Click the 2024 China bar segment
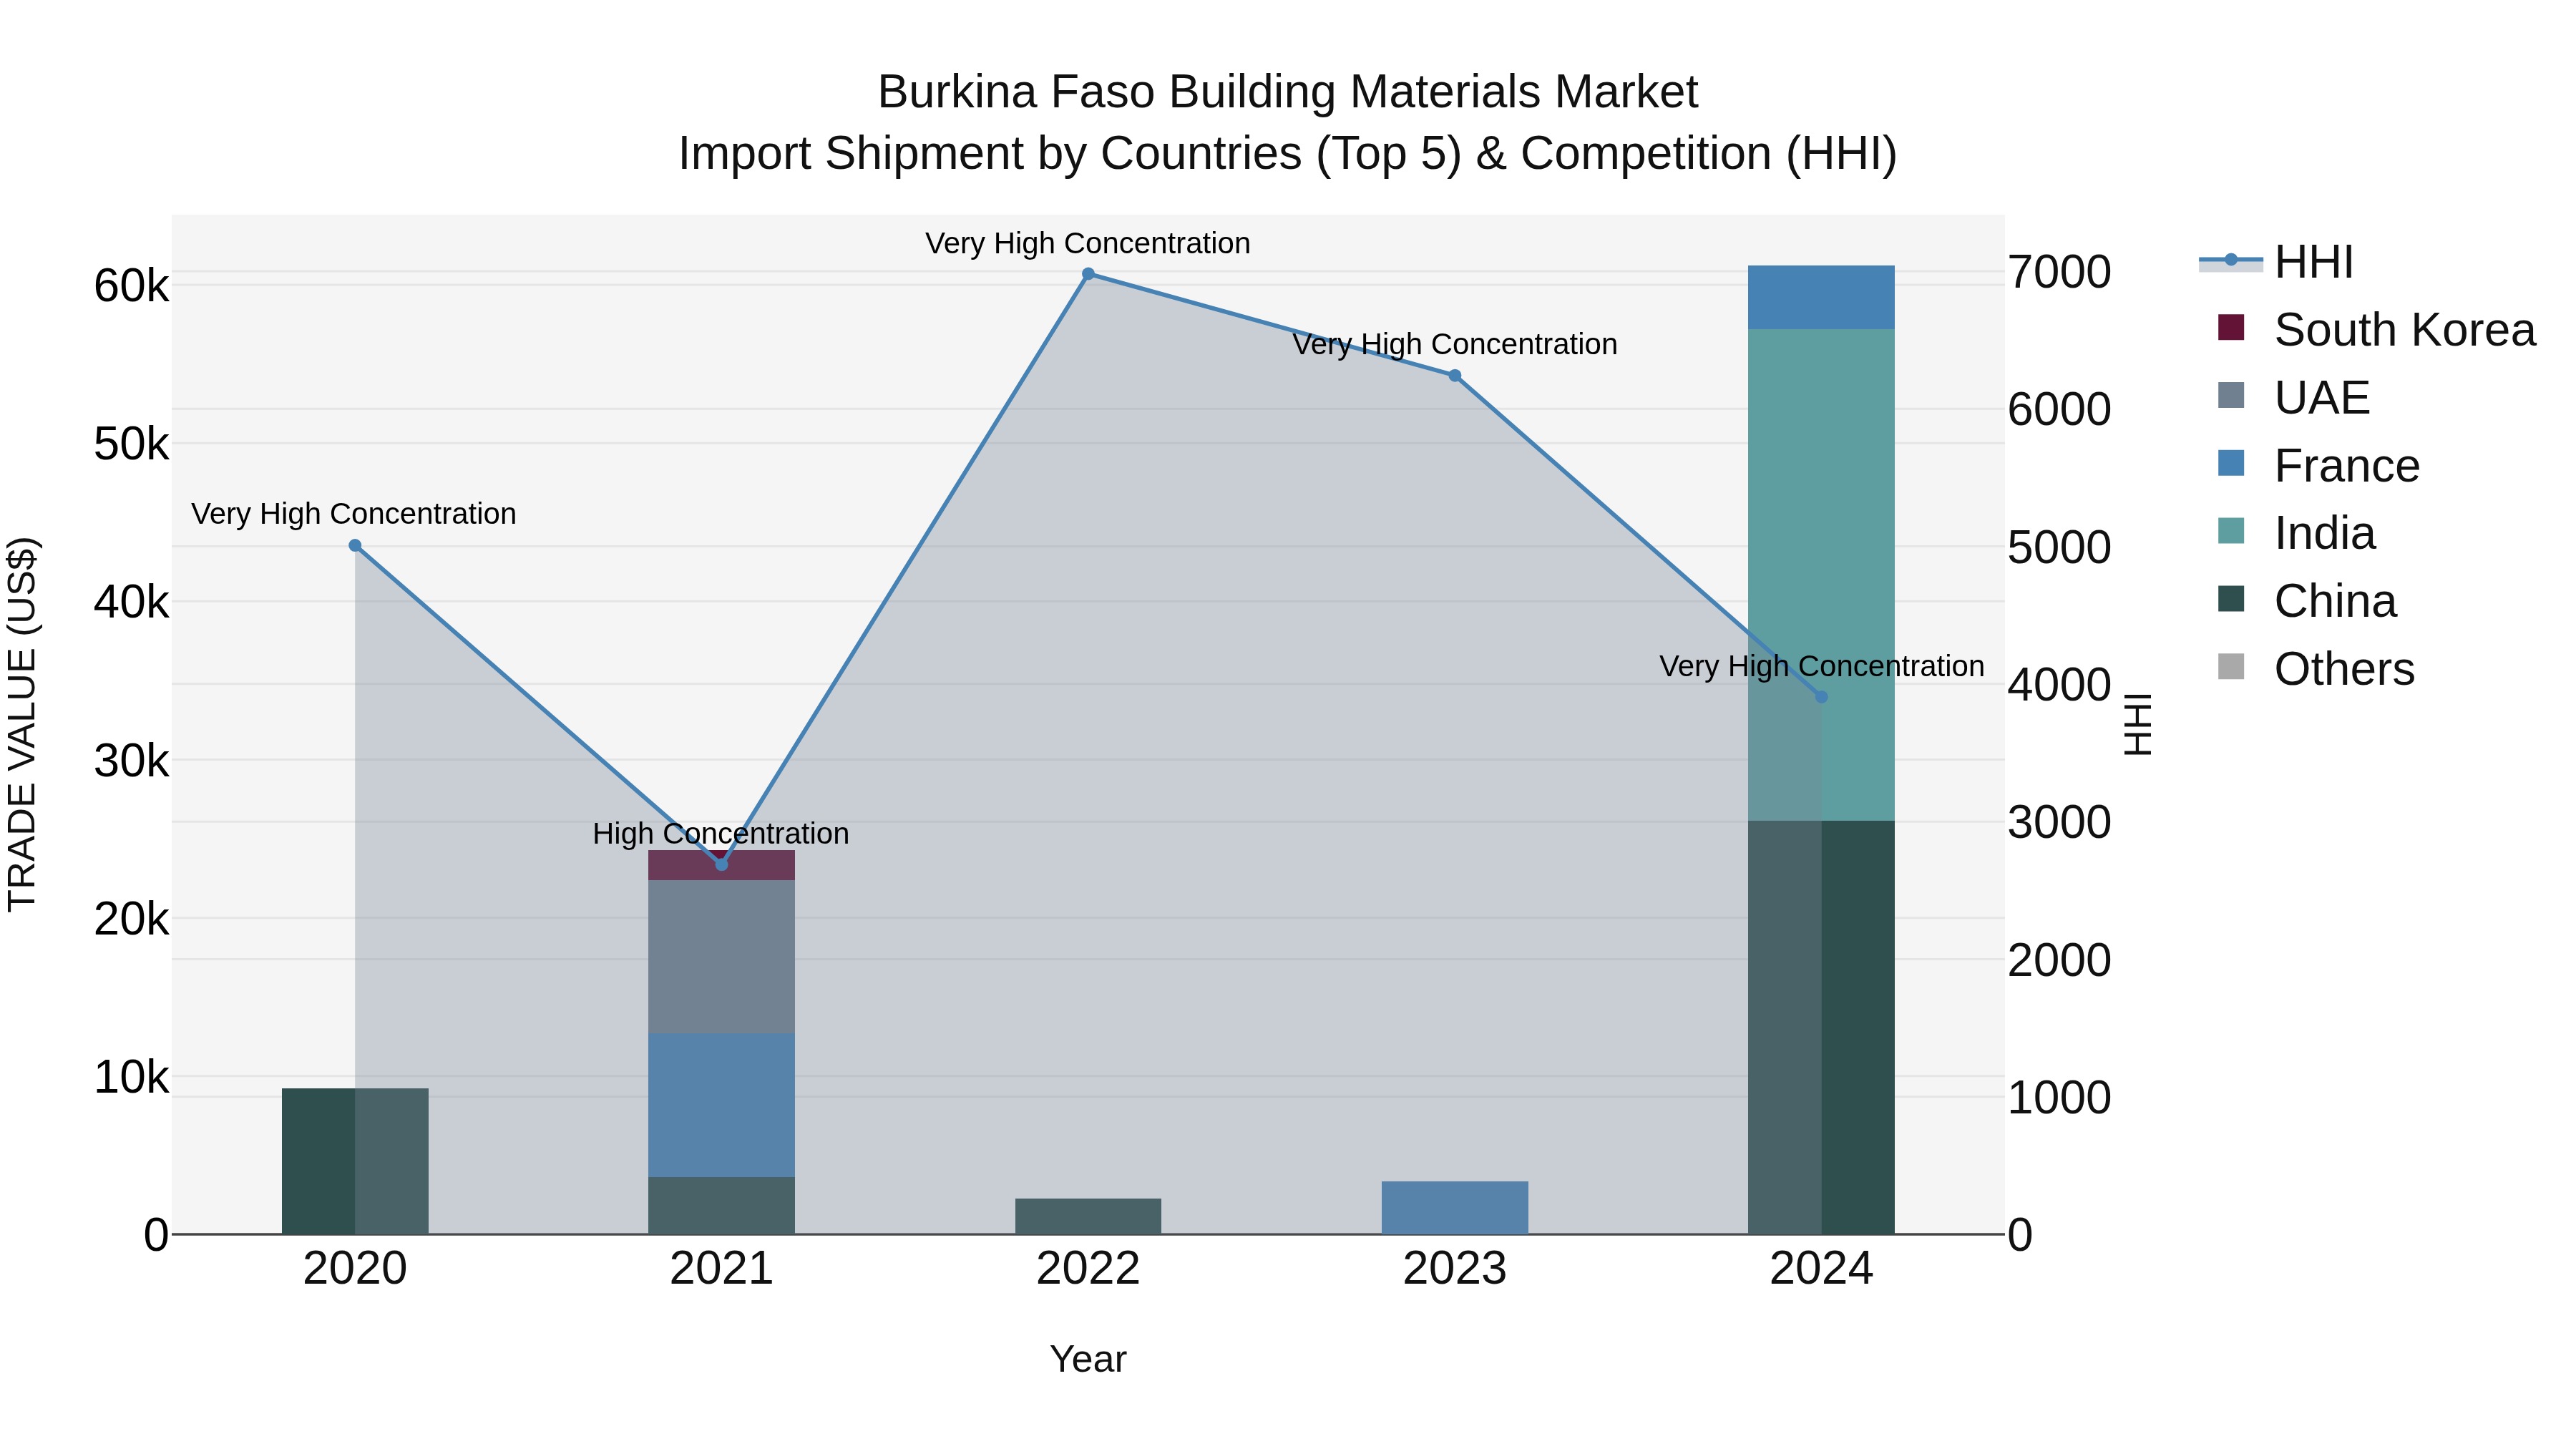Image resolution: width=2576 pixels, height=1449 pixels. pos(1821,1027)
